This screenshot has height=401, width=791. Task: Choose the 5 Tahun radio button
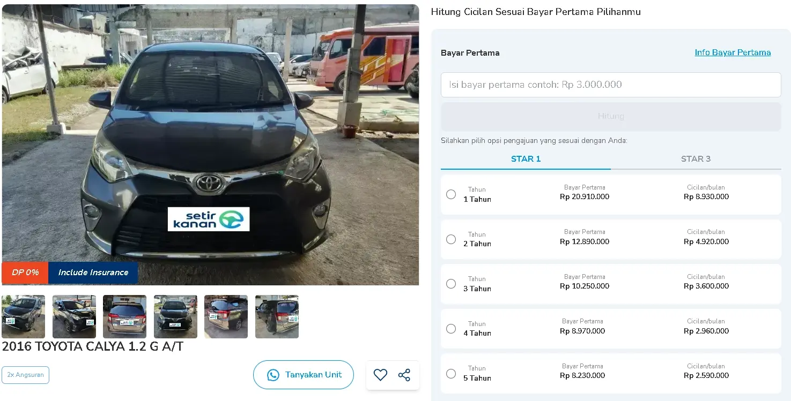(451, 374)
